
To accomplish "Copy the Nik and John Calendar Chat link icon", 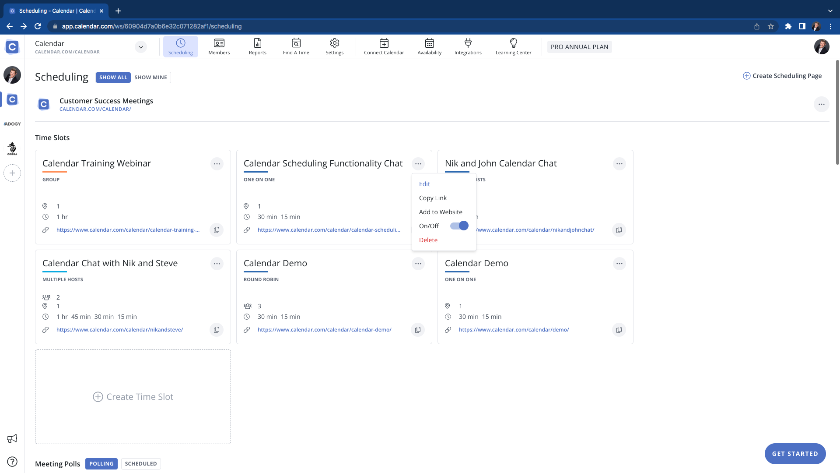I will [x=619, y=230].
